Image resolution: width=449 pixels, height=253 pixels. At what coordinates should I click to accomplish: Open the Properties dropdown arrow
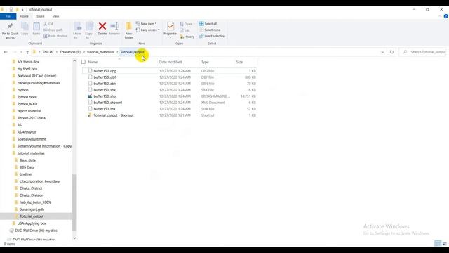(x=170, y=37)
